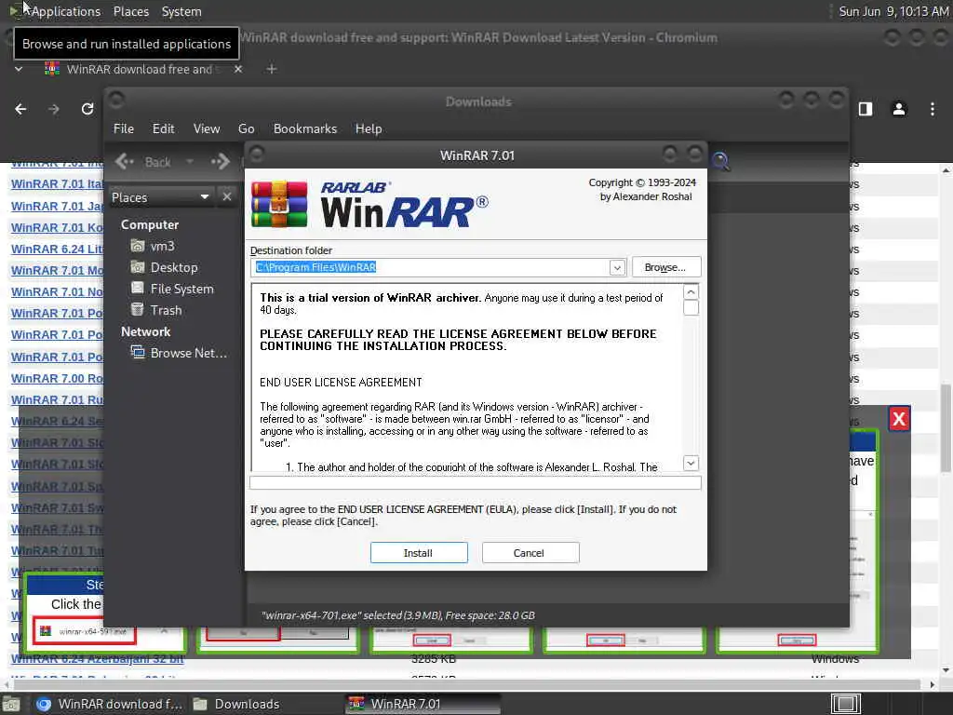Click Cancel in the WinRAR installer

[x=530, y=553]
